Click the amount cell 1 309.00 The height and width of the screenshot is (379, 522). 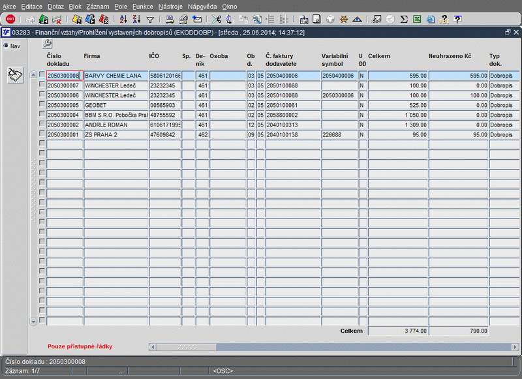[x=398, y=125]
